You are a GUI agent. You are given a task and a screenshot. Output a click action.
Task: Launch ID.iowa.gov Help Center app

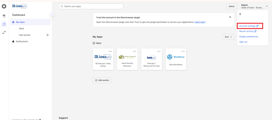tap(103, 59)
